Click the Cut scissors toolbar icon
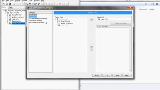This screenshot has height=90, width=160. pyautogui.click(x=14, y=4)
